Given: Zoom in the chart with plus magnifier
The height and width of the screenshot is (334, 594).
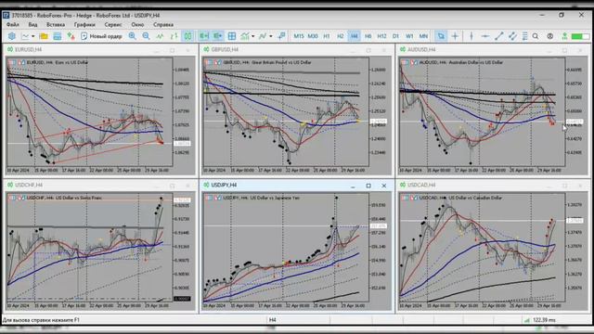Looking at the screenshot, I should tap(132, 36).
